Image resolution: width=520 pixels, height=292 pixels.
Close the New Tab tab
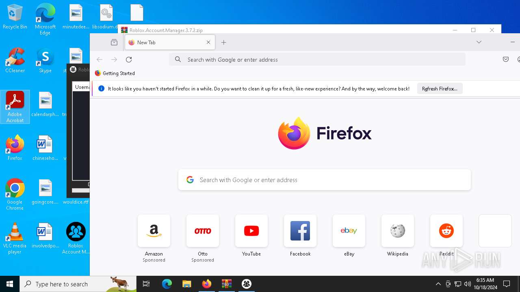click(208, 42)
